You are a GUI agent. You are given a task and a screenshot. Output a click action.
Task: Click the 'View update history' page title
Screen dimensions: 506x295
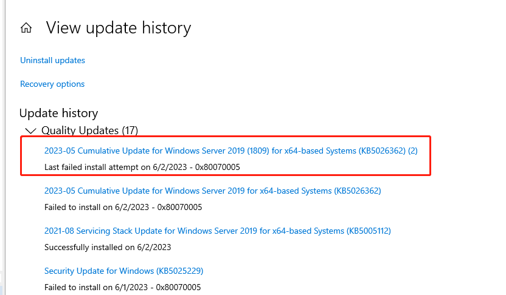119,28
